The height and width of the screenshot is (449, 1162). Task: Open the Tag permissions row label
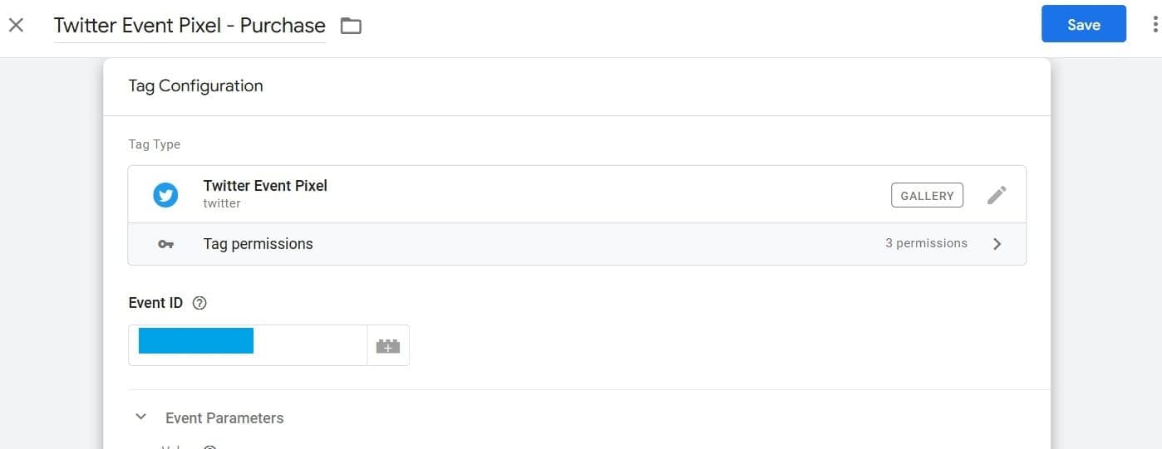click(258, 244)
